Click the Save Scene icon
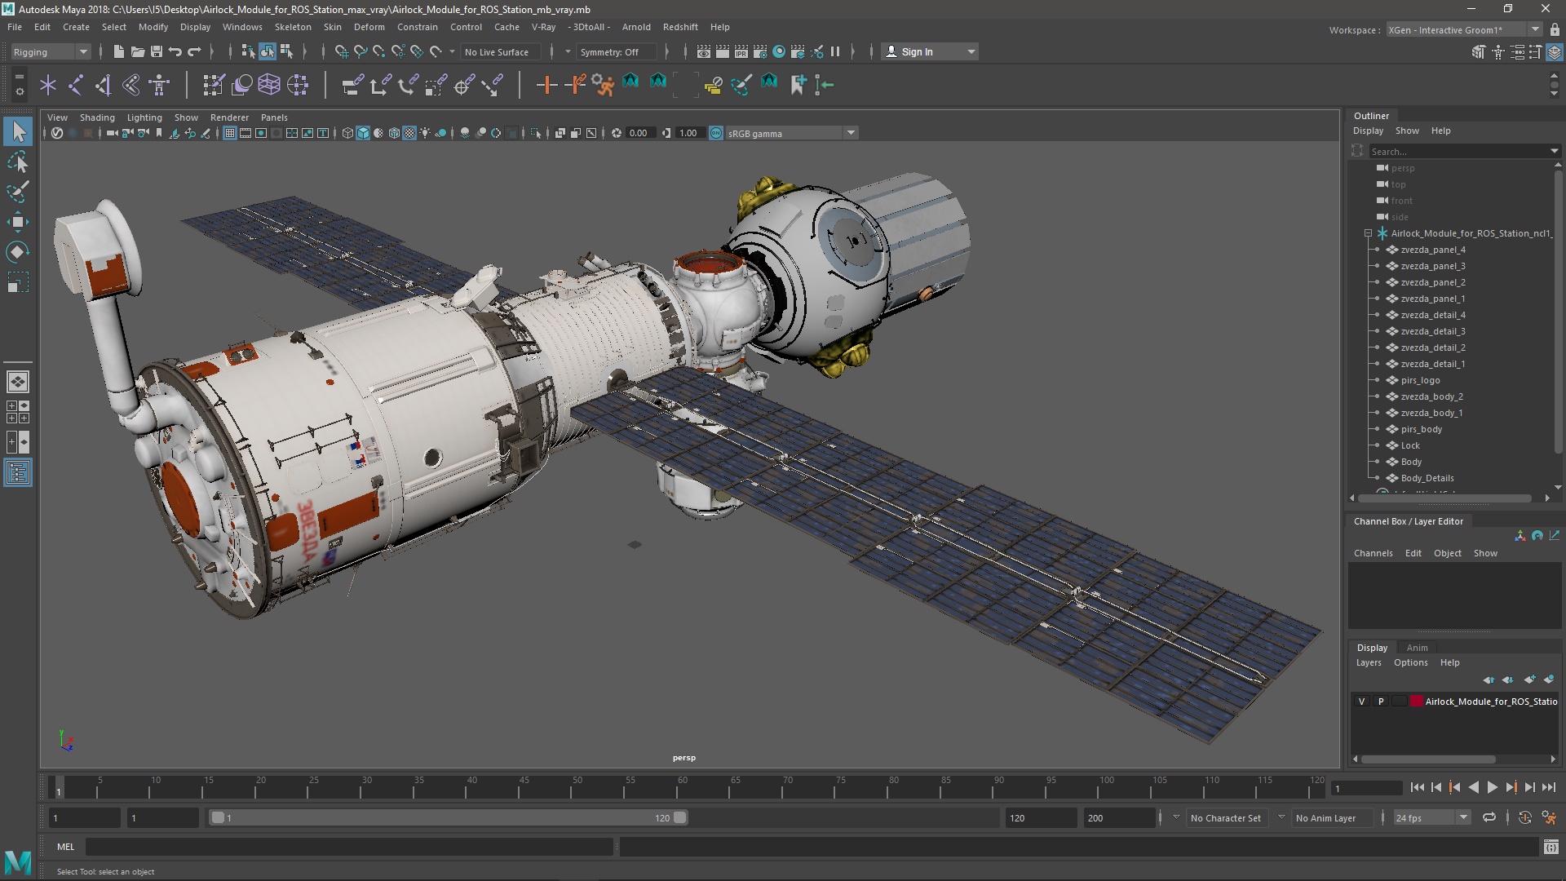1566x881 pixels. click(157, 51)
